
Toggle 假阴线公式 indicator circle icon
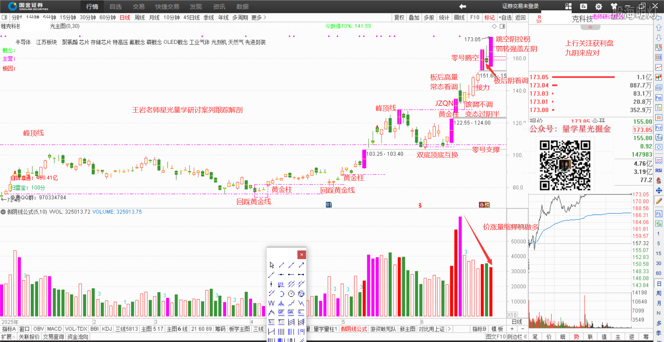(x=3, y=212)
